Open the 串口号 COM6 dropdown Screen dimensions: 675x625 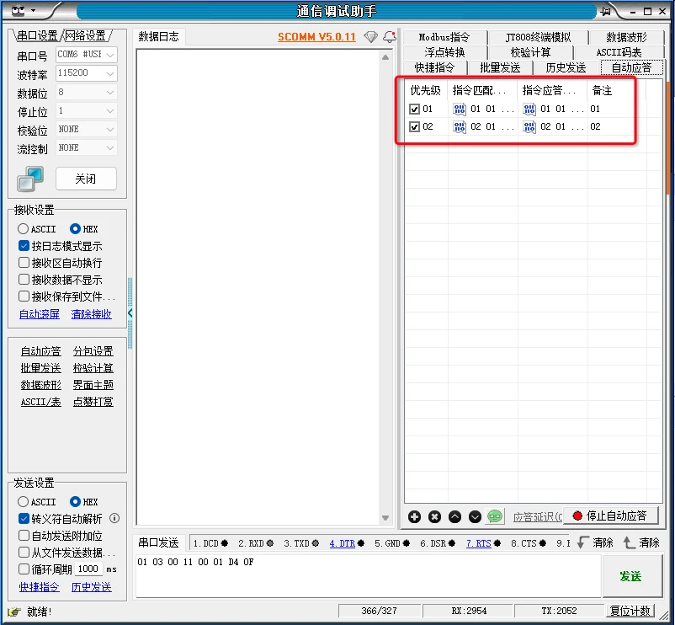pyautogui.click(x=86, y=53)
